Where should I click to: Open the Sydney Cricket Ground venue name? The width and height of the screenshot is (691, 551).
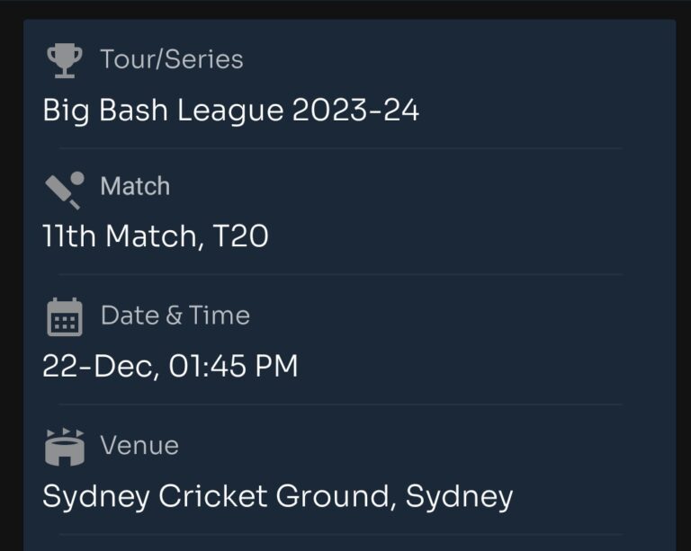216,497
